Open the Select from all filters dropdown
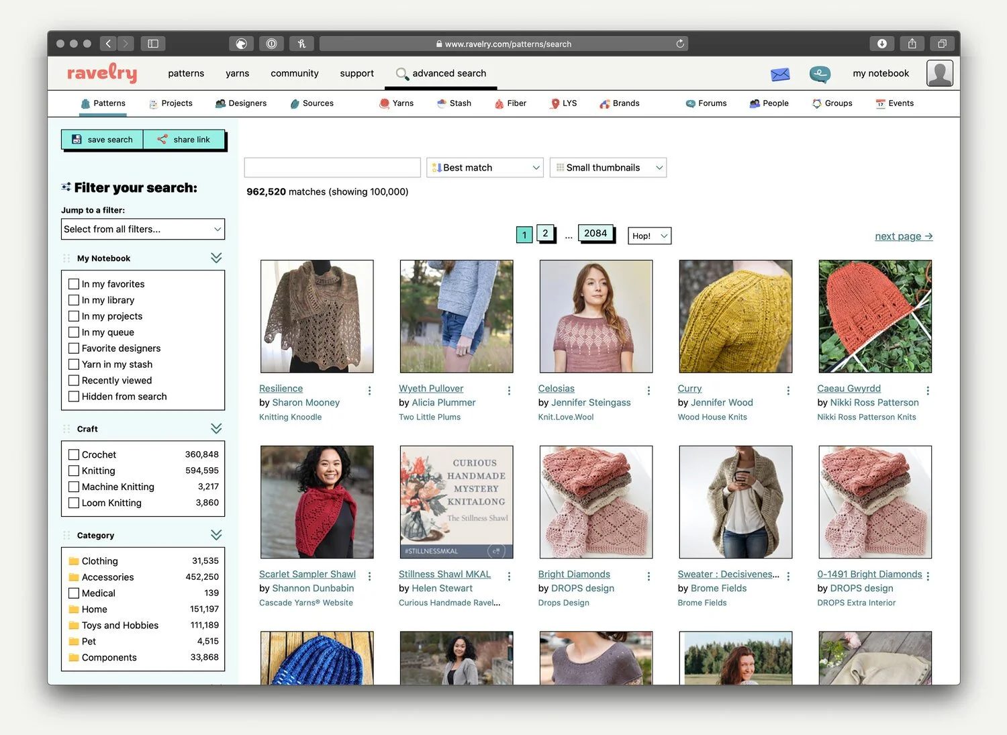 point(143,229)
